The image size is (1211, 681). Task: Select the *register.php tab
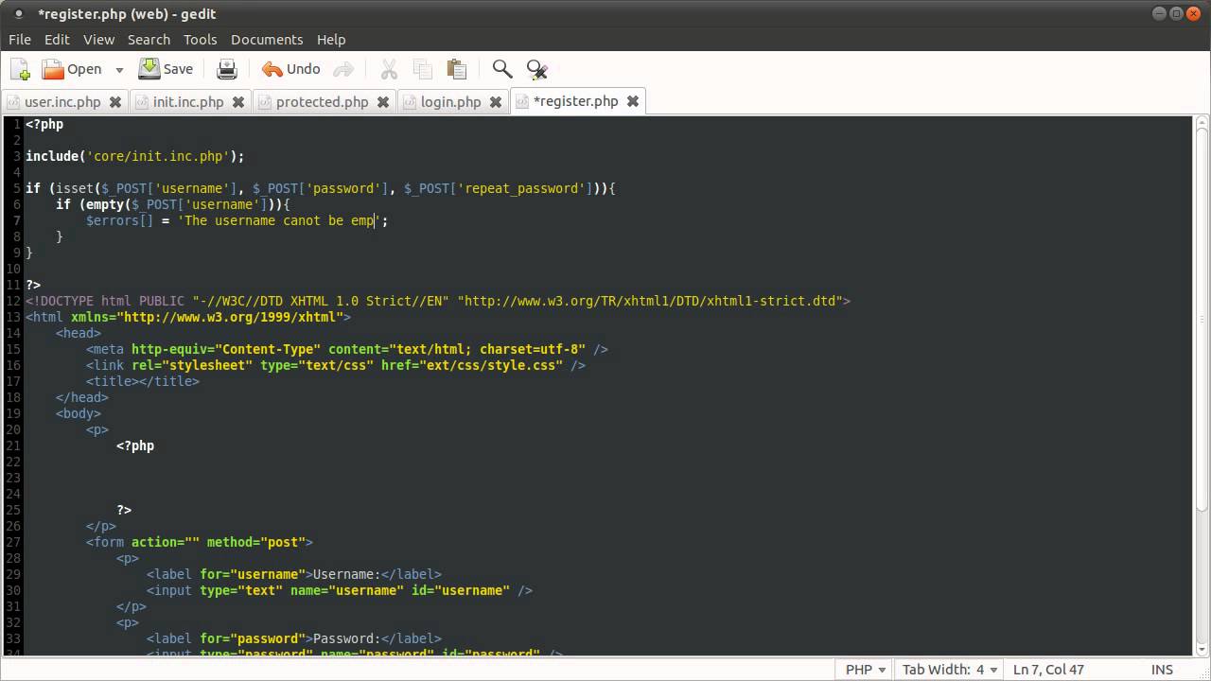pyautogui.click(x=576, y=101)
